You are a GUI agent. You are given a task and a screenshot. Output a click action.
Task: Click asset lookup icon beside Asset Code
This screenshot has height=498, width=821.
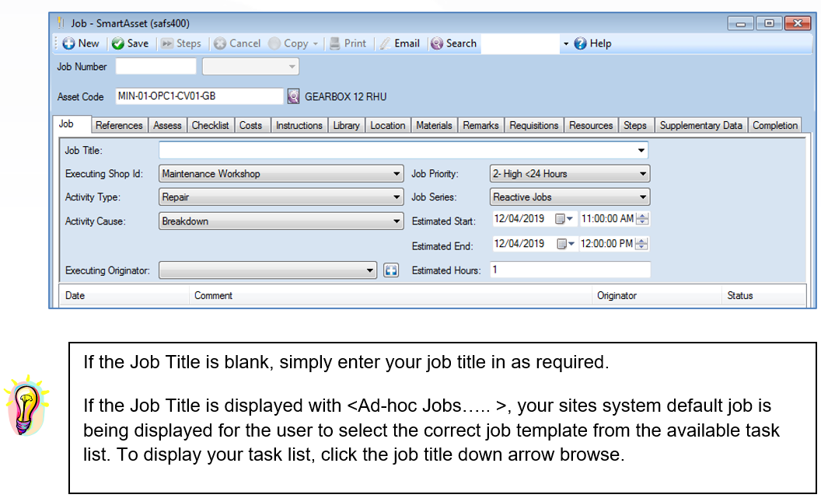point(294,97)
